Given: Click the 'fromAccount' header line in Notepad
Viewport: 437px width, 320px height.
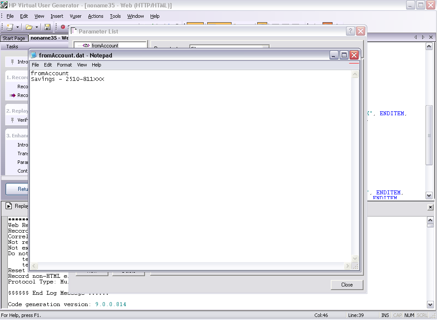Looking at the screenshot, I should click(x=50, y=73).
